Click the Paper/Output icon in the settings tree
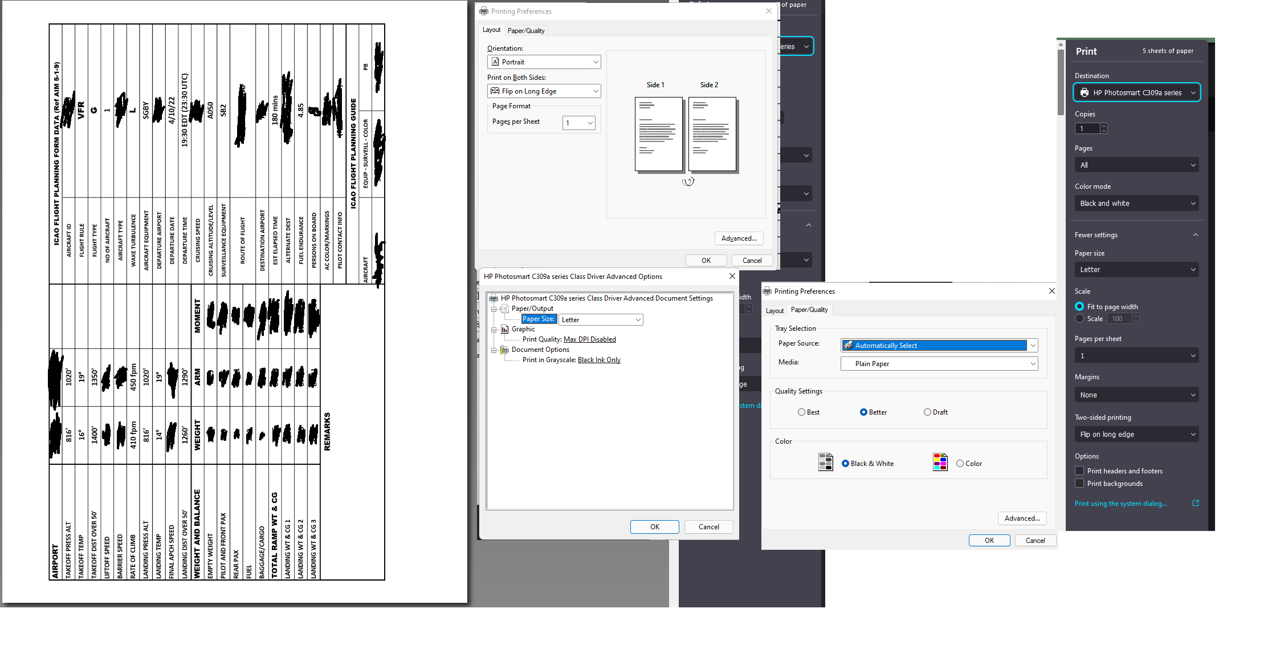 click(x=504, y=309)
